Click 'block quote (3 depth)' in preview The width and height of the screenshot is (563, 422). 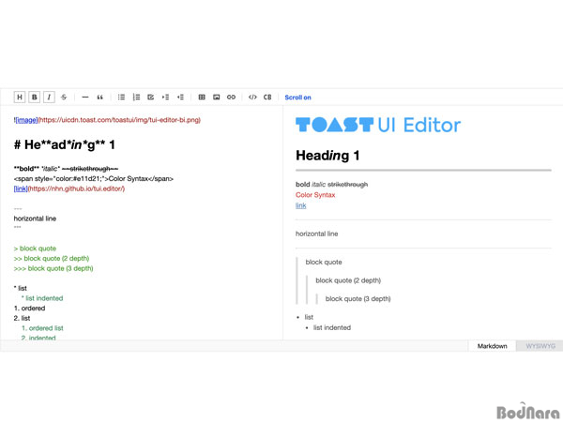[358, 298]
